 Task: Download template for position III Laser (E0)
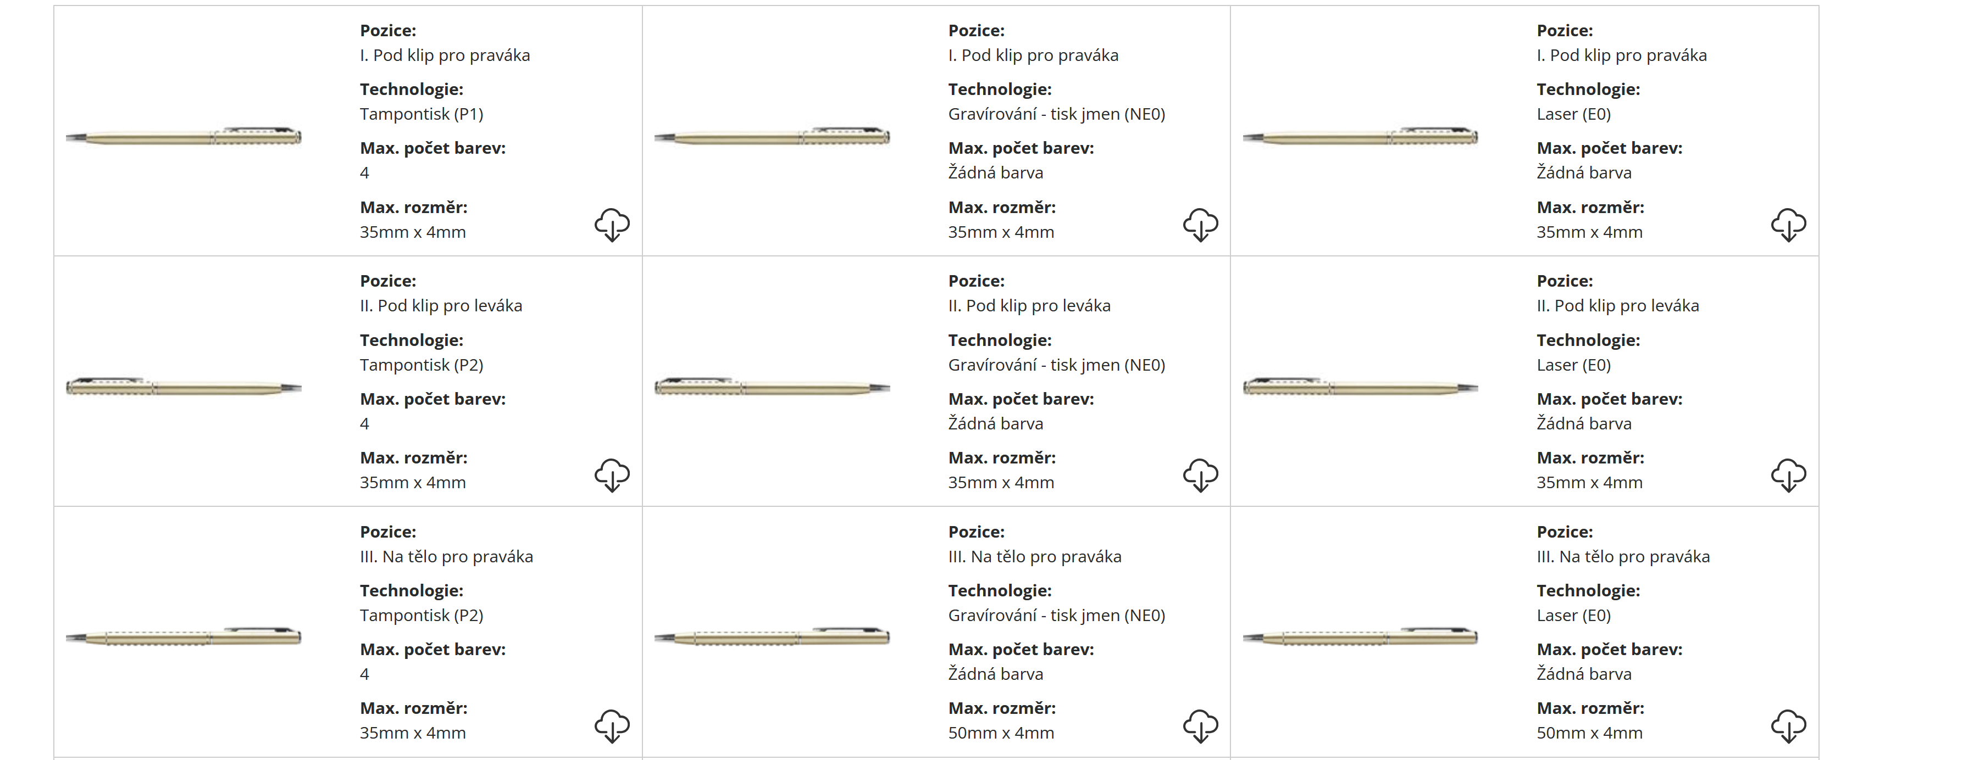coord(1788,725)
